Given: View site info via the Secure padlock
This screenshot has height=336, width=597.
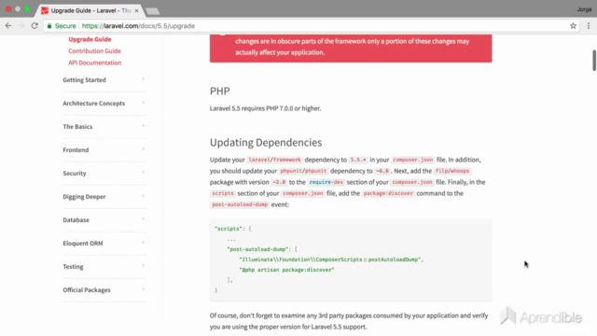Looking at the screenshot, I should pos(62,26).
